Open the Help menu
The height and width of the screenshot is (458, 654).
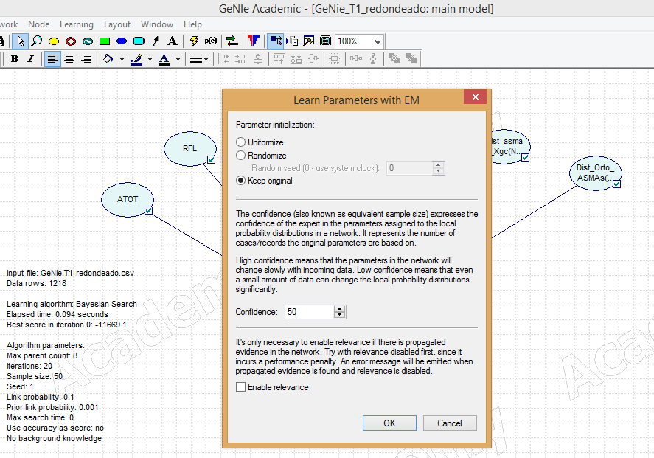pos(192,24)
